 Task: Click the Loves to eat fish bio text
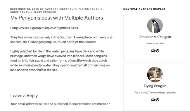[155, 43]
